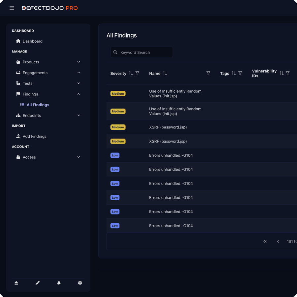Click the hamburger menu icon
Screen dimensions: 297x297
(12, 8)
